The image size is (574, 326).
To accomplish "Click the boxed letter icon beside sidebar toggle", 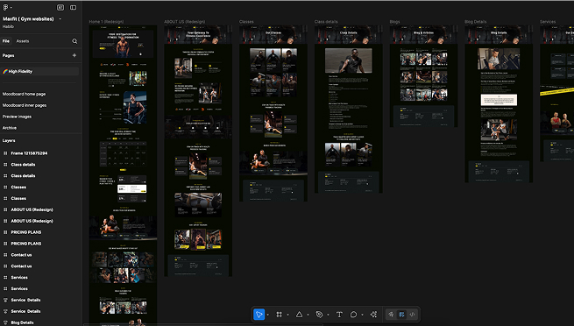I will tap(60, 7).
